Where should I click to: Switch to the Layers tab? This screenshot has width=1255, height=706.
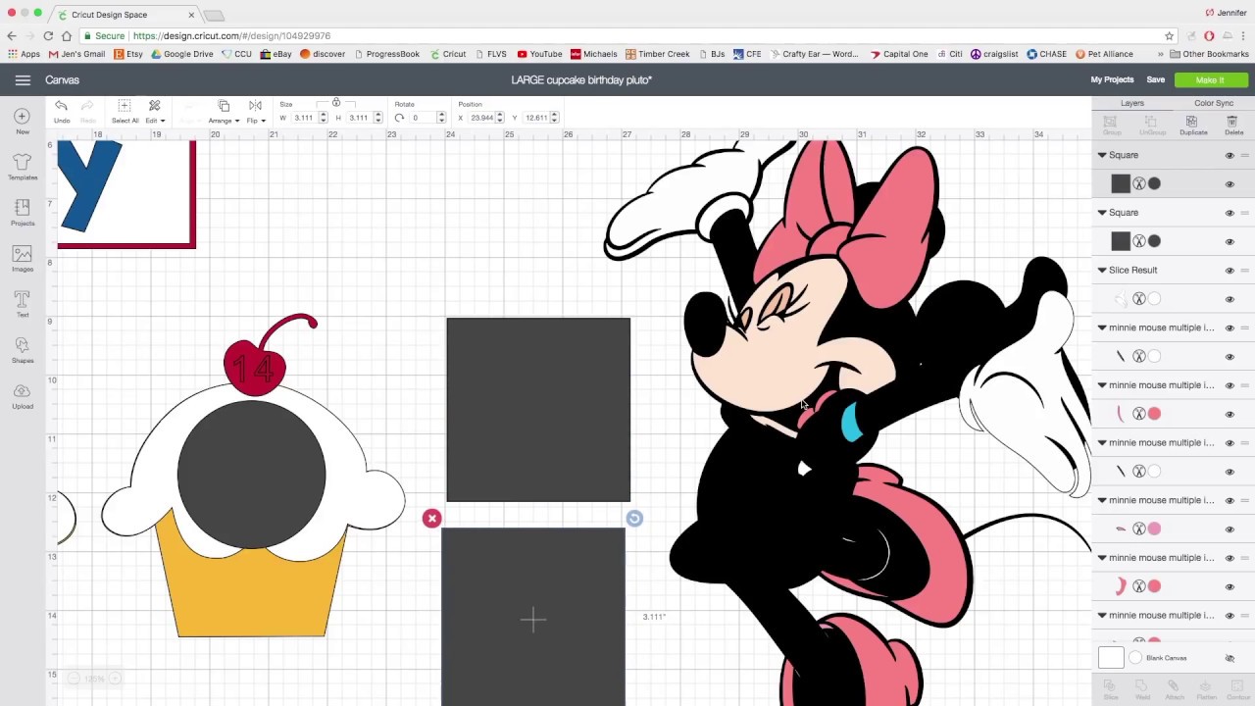click(1132, 103)
